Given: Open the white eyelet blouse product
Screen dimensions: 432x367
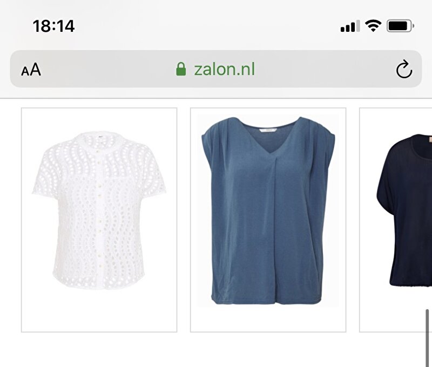Looking at the screenshot, I should (99, 220).
